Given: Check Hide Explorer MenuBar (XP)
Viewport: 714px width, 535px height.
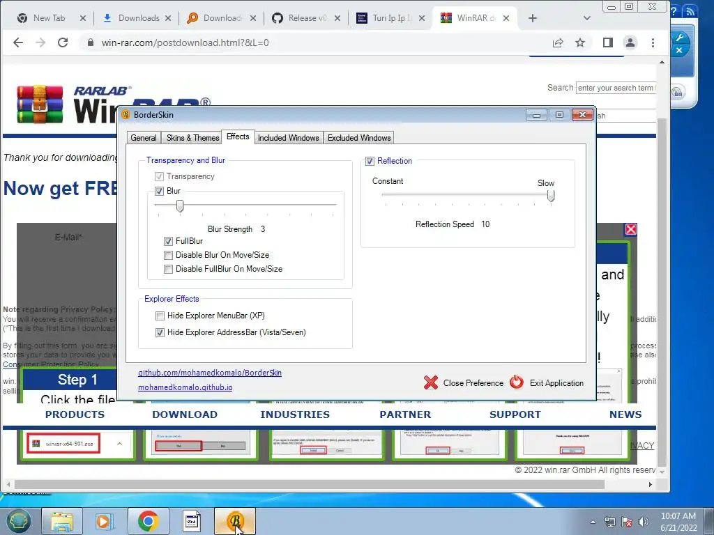Looking at the screenshot, I should click(160, 316).
